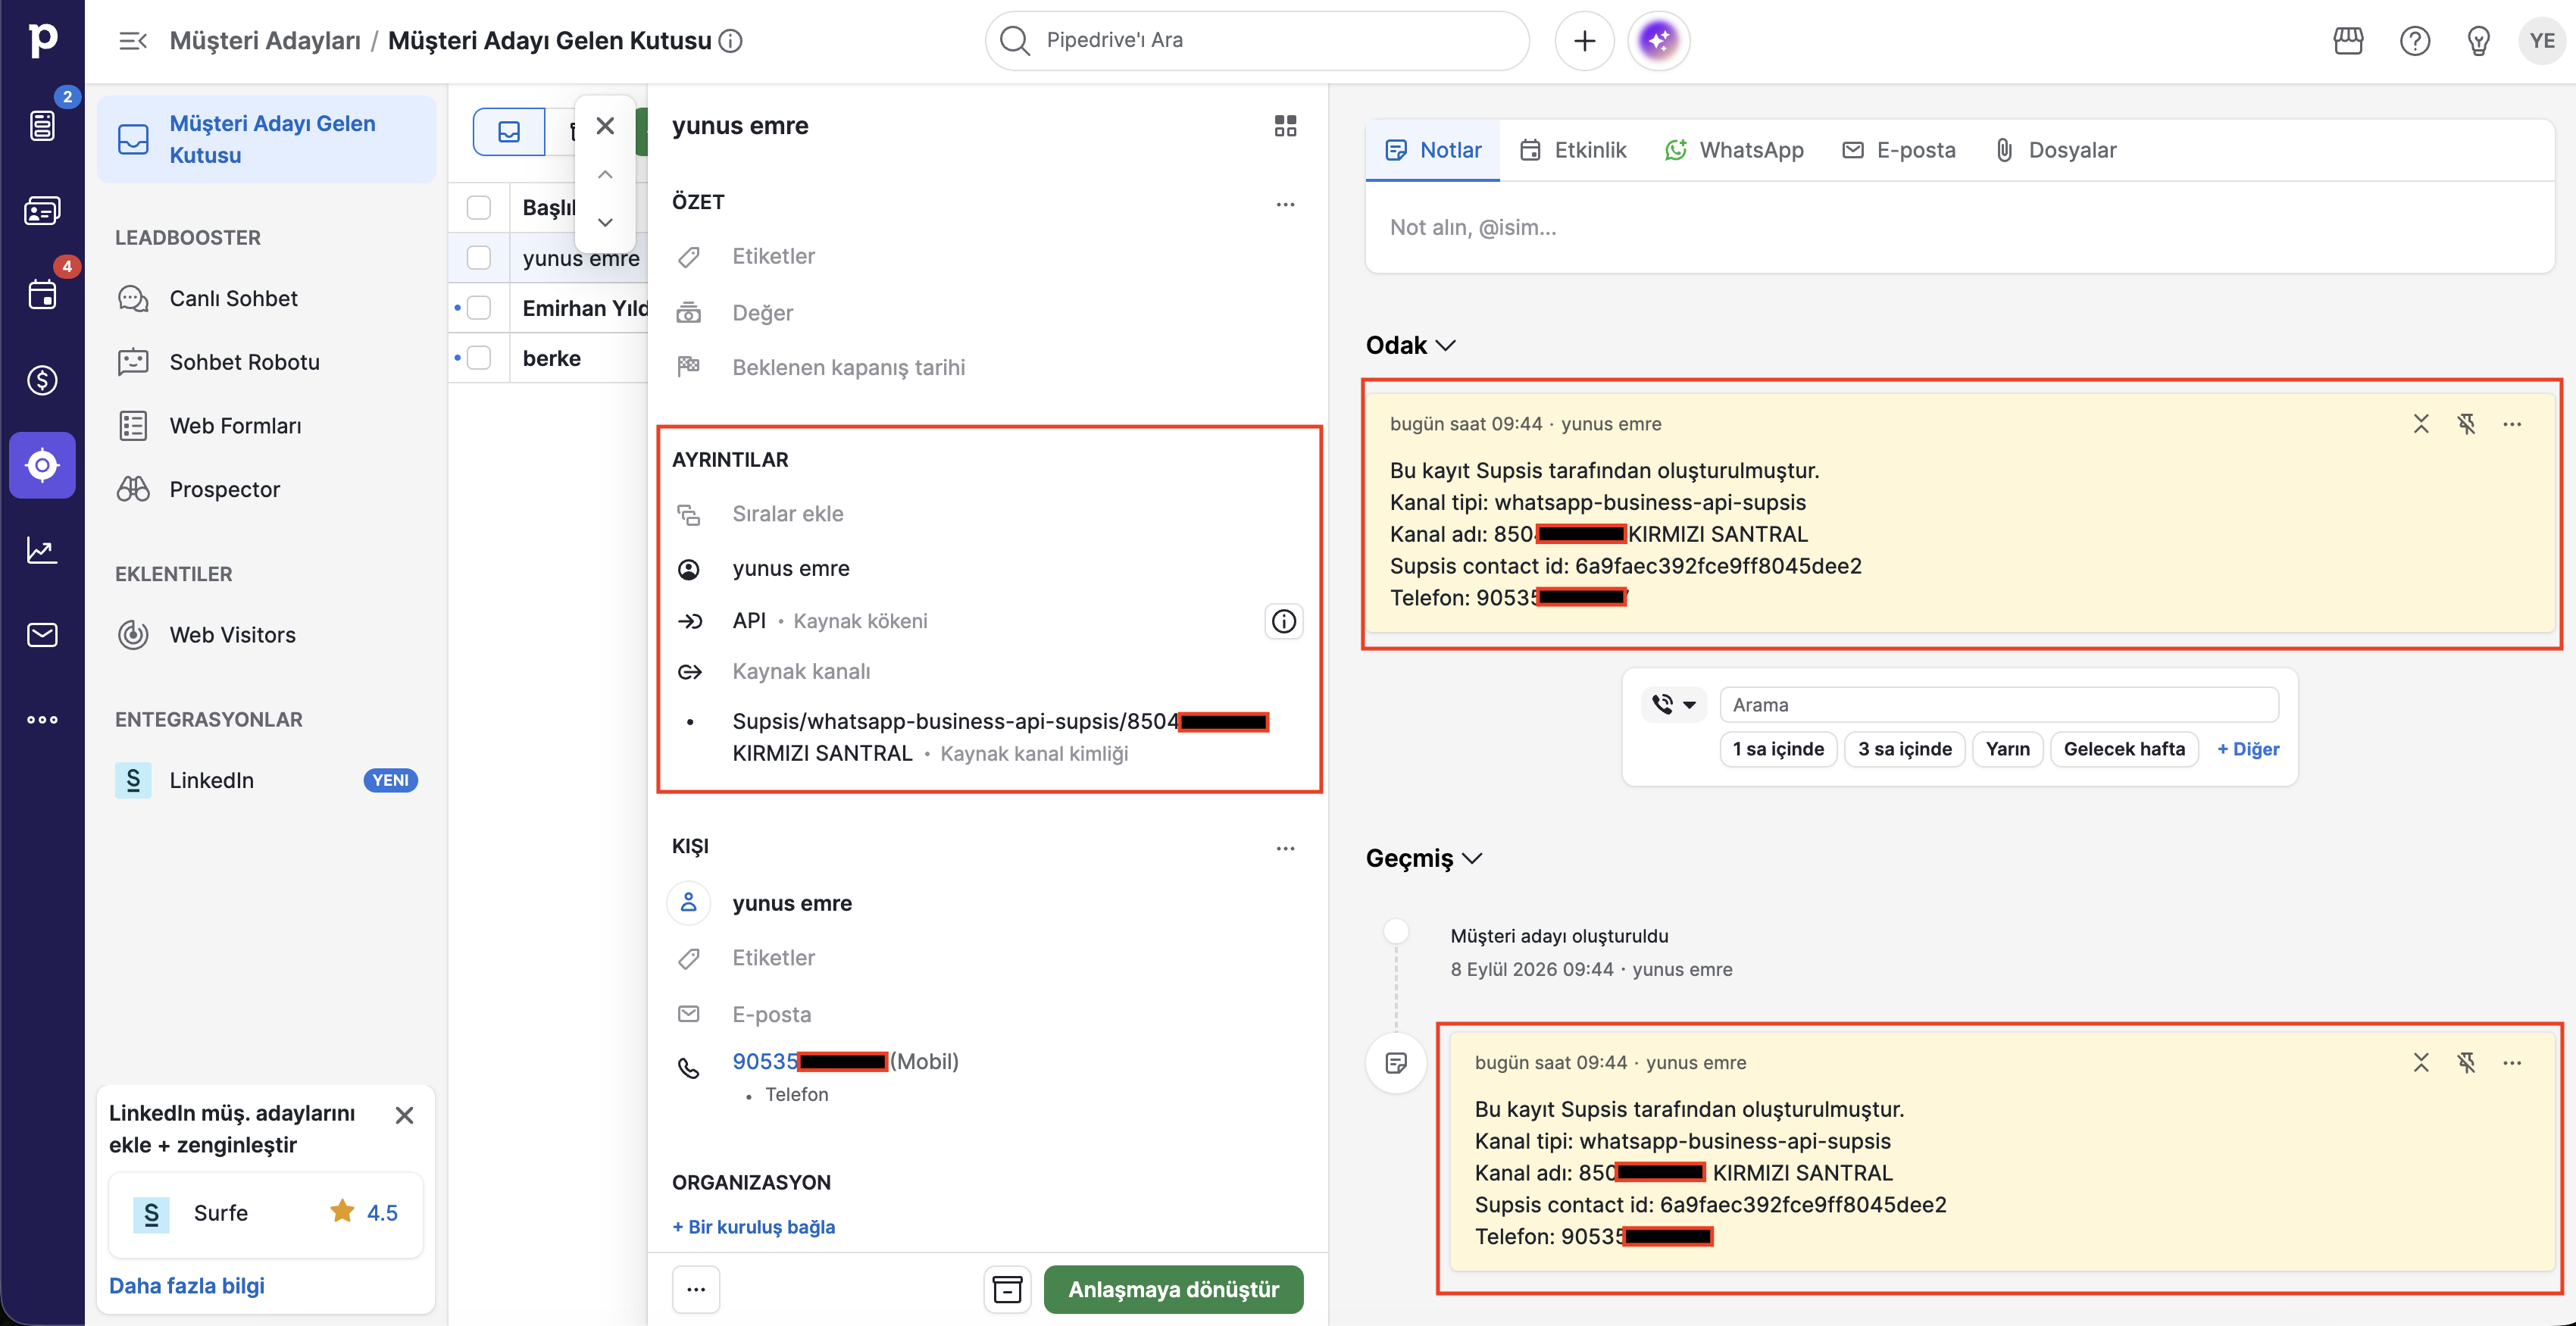Collapse the Odak note with X icon
Viewport: 2576px width, 1326px height.
coord(2420,424)
